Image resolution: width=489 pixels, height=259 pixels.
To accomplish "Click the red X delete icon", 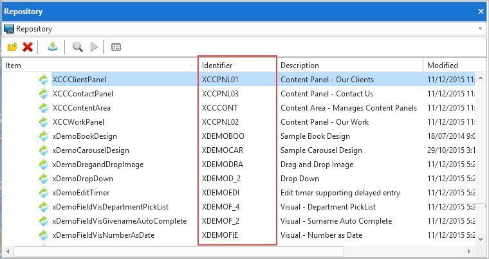I will tap(28, 47).
